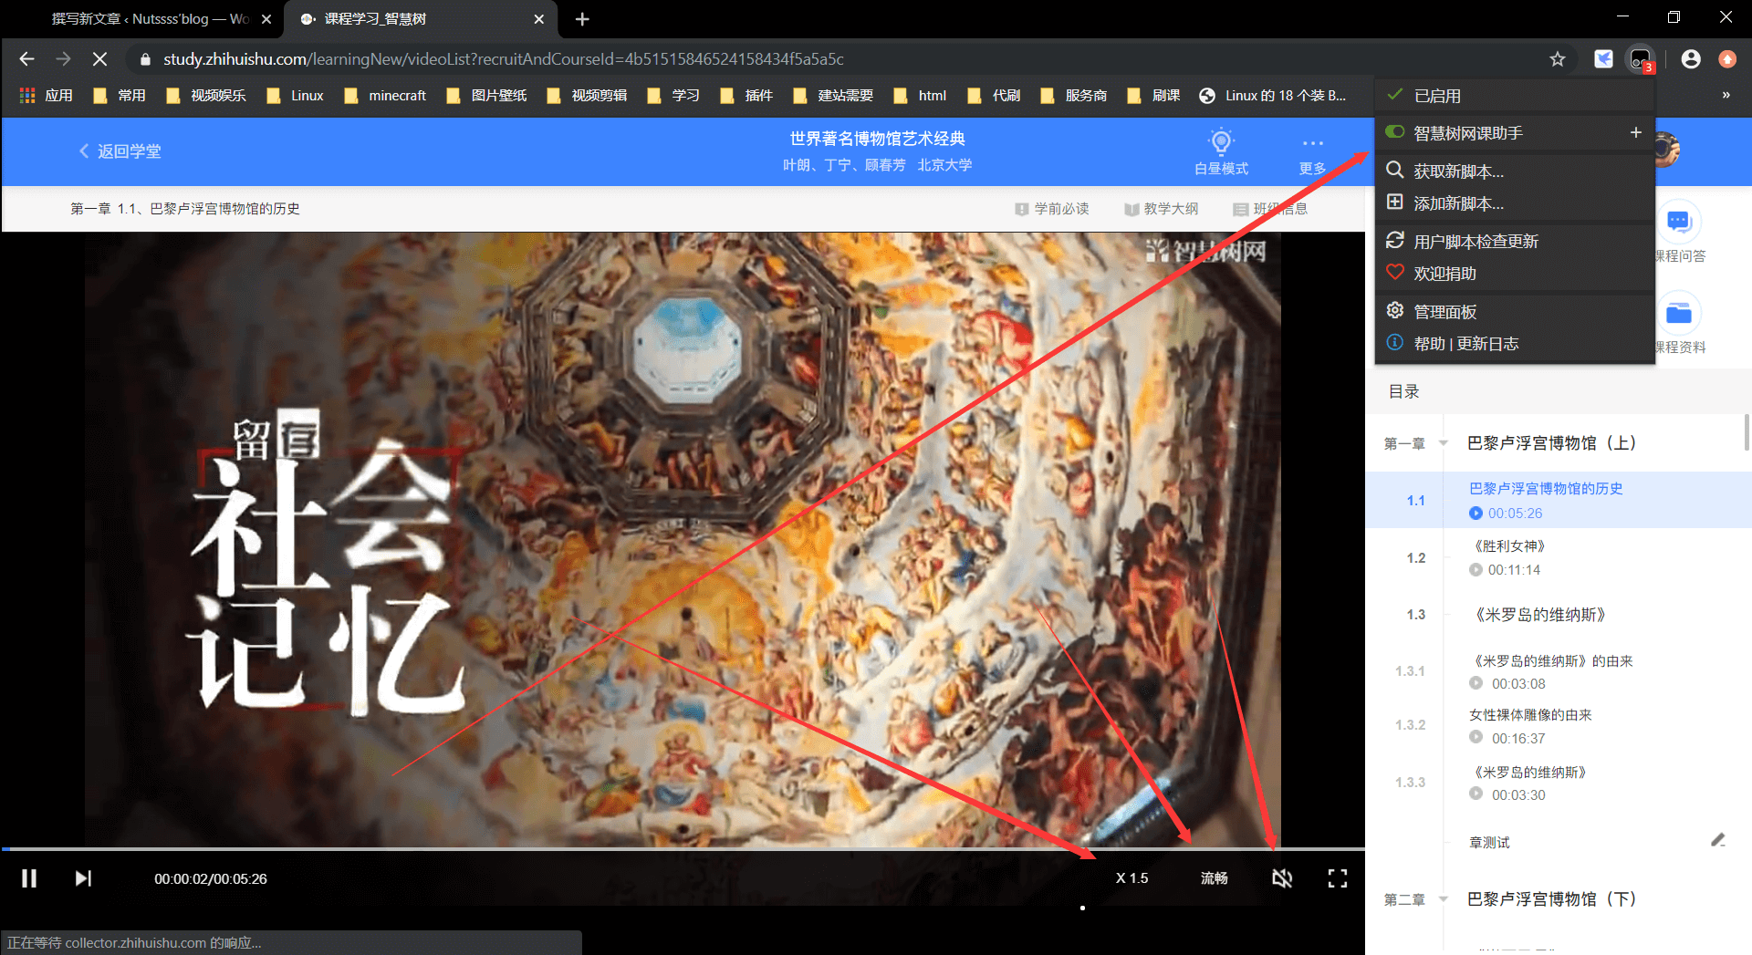The height and width of the screenshot is (955, 1752).
Task: Click 欢迎捐助 donate entry
Action: (1515, 273)
